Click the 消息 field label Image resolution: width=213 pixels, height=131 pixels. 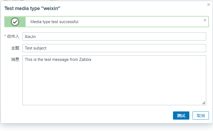[x=15, y=60]
